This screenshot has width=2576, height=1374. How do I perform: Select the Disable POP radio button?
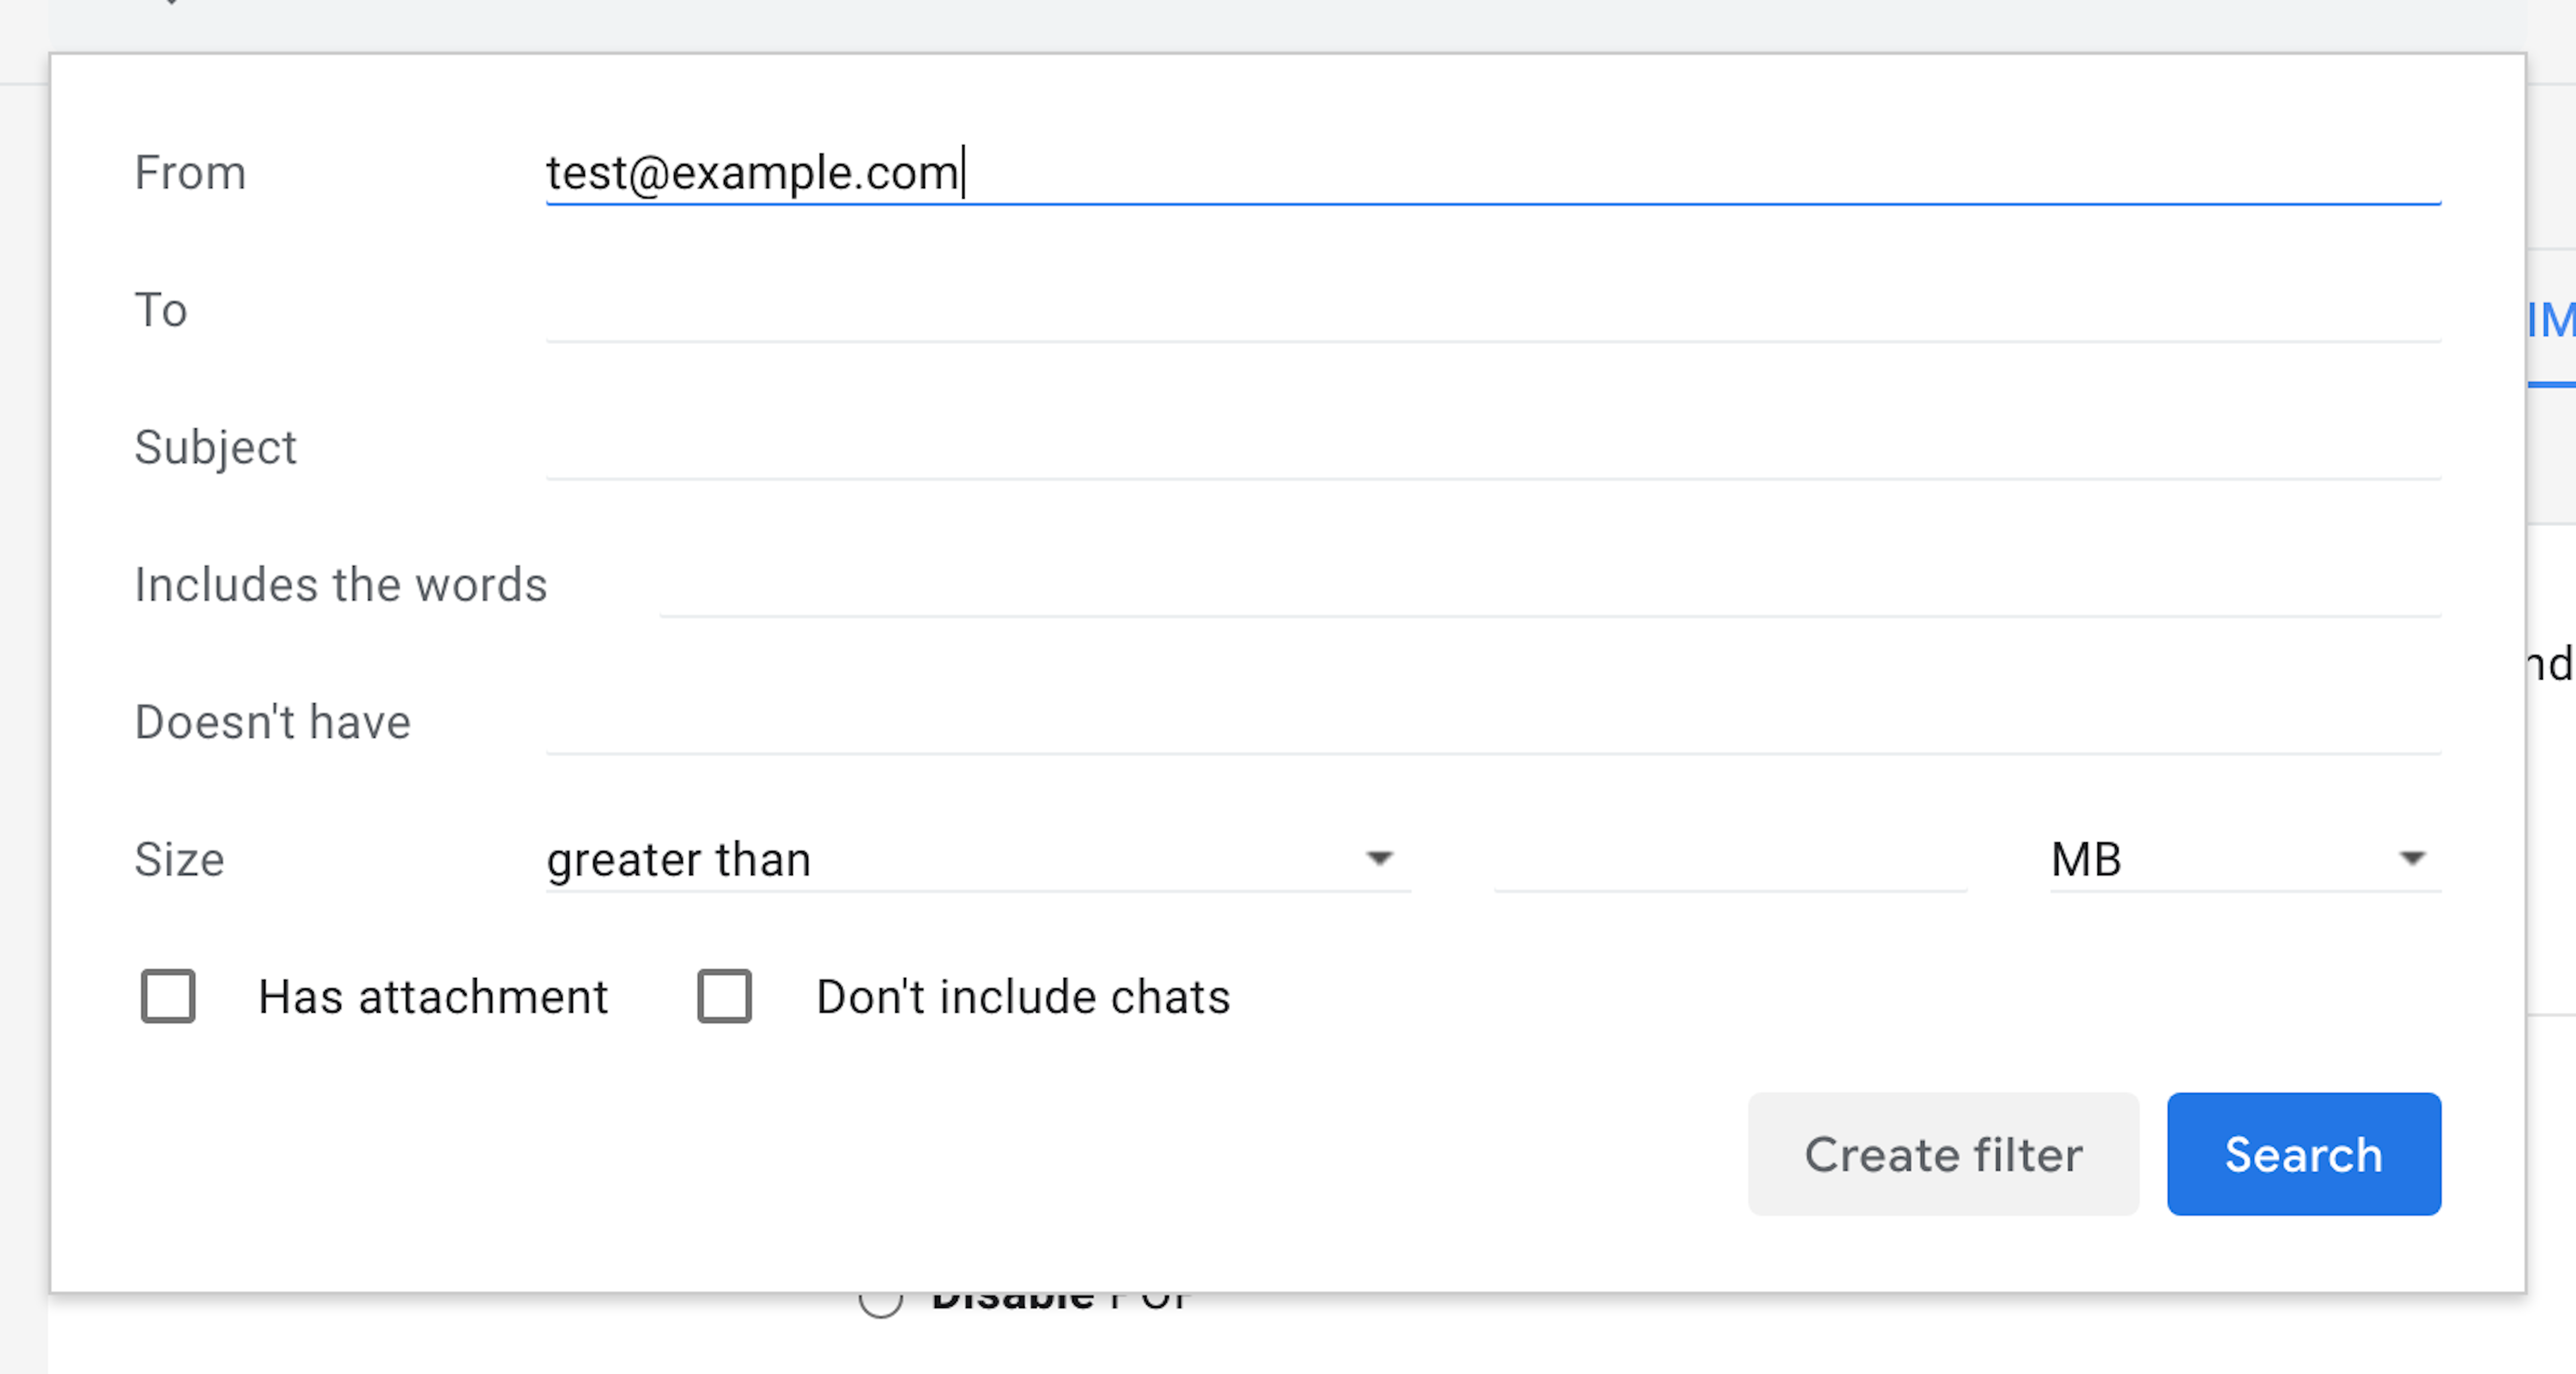coord(881,1297)
